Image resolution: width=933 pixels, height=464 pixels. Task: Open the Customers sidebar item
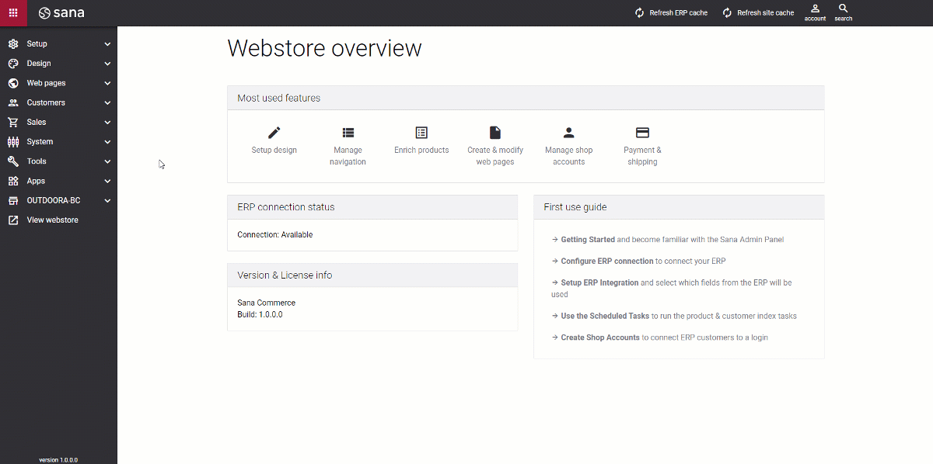(58, 102)
